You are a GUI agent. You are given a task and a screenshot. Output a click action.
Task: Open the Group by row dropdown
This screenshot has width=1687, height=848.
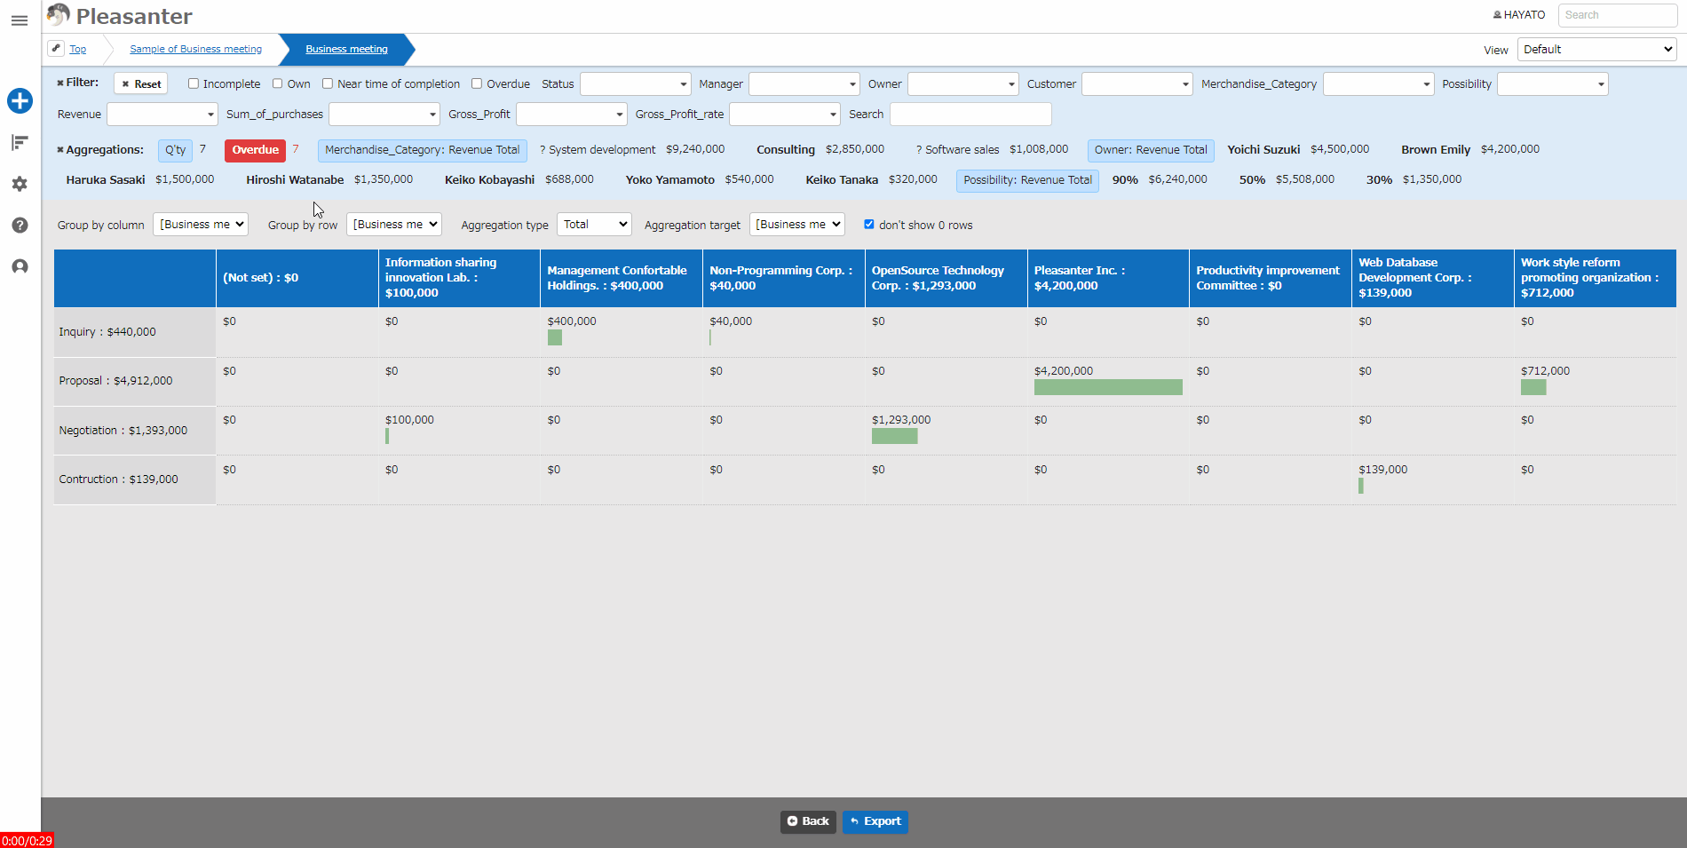pos(394,225)
